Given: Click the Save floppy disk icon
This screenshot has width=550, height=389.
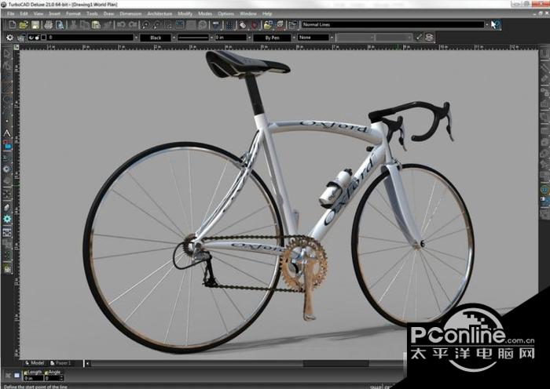Looking at the screenshot, I should 35,24.
